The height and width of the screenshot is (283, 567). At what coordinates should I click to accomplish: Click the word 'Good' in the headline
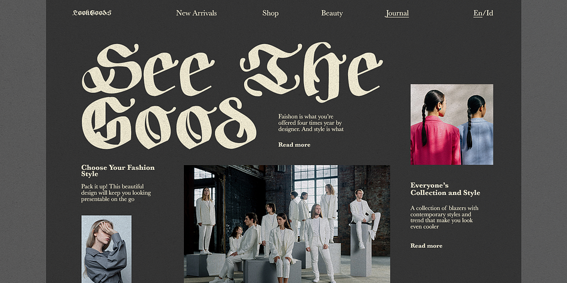tap(169, 123)
